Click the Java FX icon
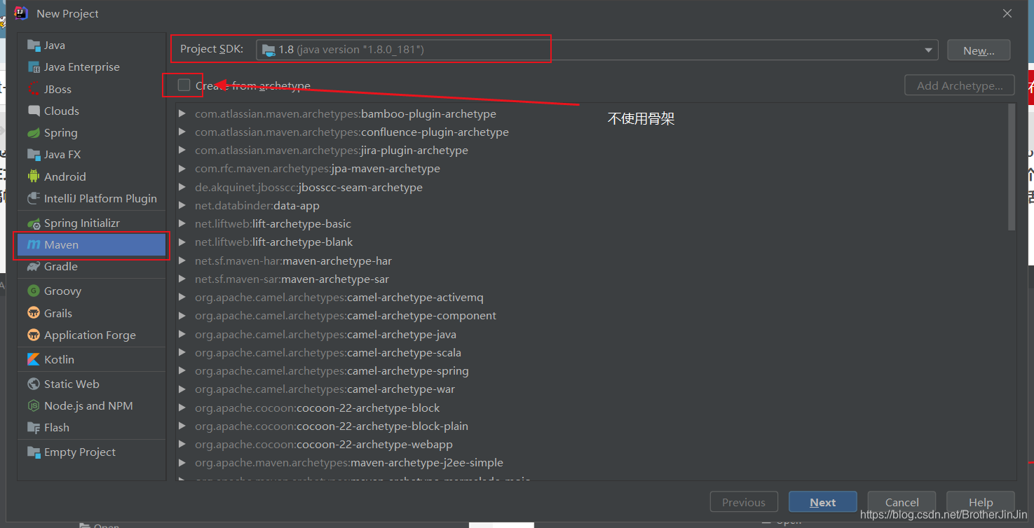Screen dimensions: 1034x528 (34, 155)
